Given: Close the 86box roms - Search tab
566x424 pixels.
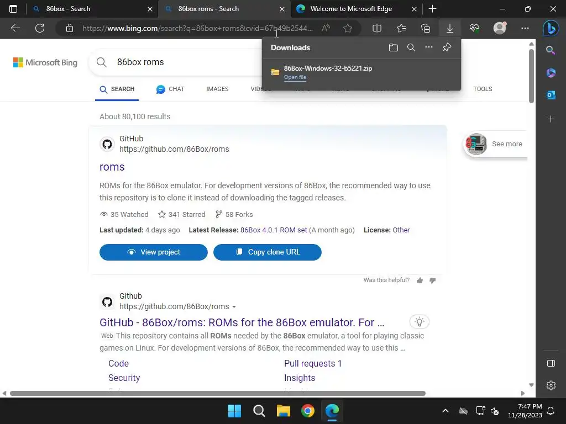Looking at the screenshot, I should [282, 9].
